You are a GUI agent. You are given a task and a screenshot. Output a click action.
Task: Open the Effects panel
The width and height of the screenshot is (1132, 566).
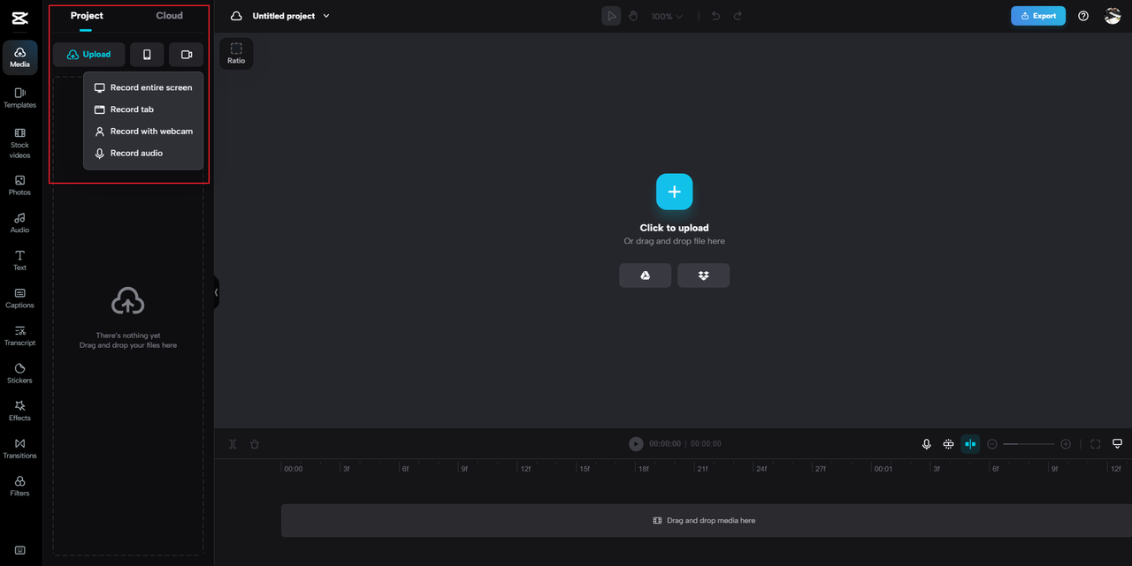click(19, 411)
